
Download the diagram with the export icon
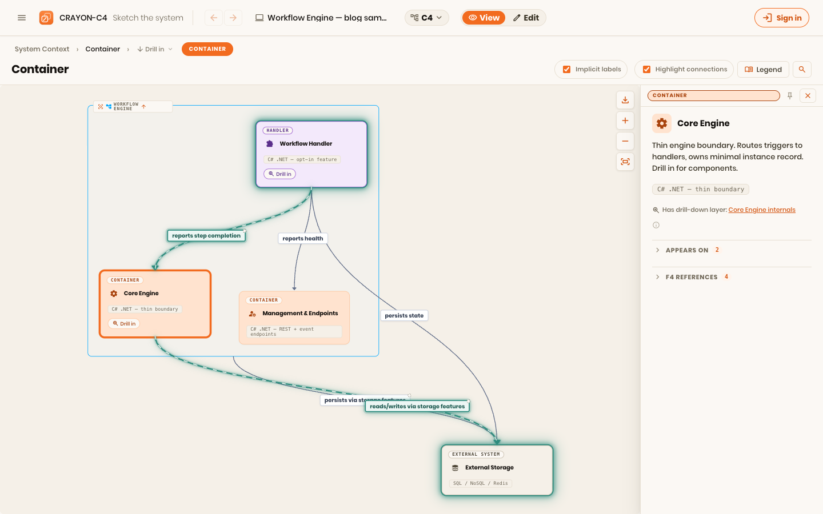tap(625, 100)
